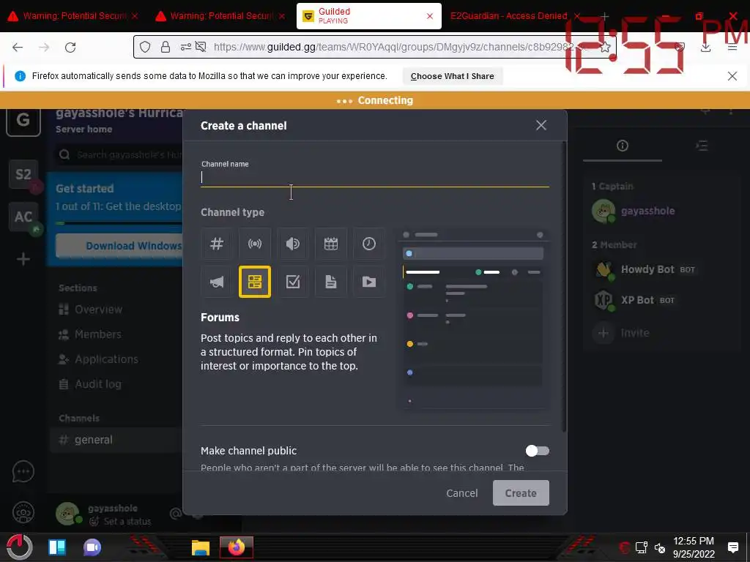Open the general channel

click(x=116, y=440)
